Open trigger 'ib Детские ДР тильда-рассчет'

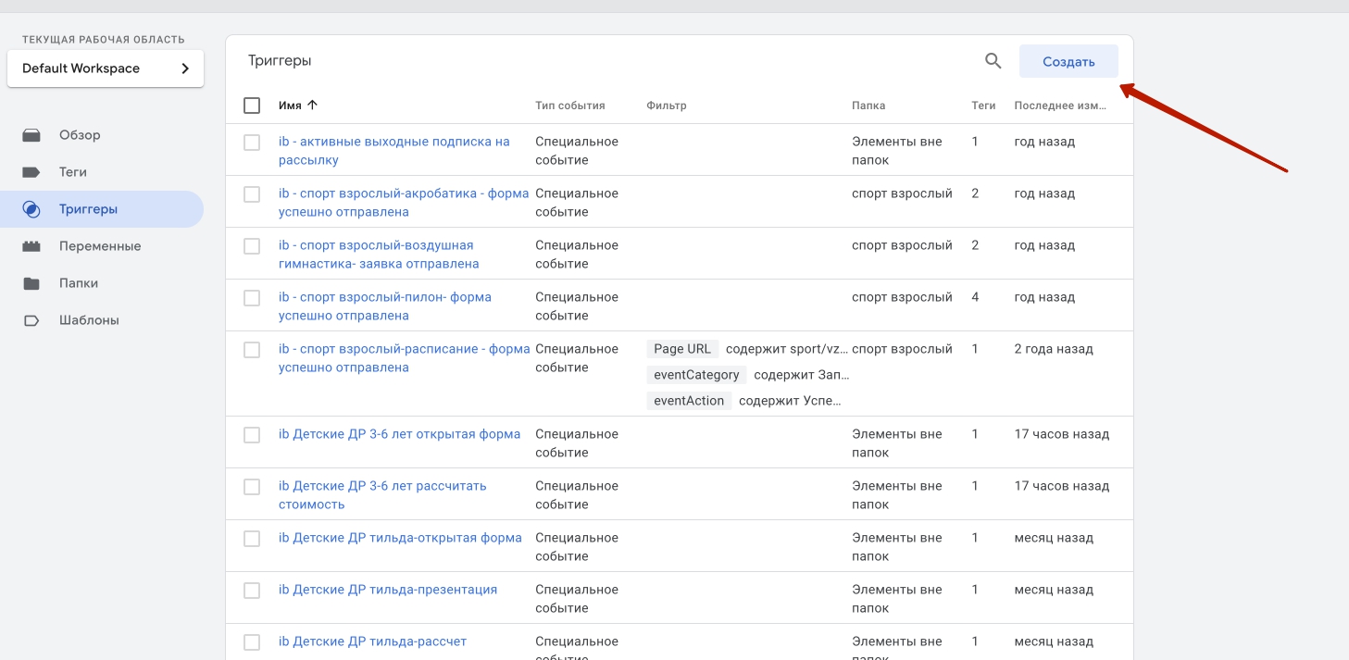[x=372, y=641]
